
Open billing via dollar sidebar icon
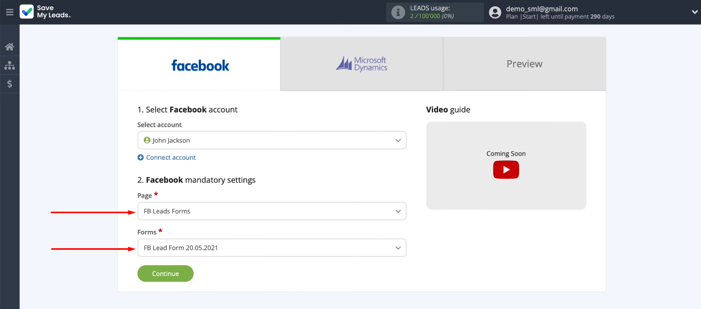[9, 84]
